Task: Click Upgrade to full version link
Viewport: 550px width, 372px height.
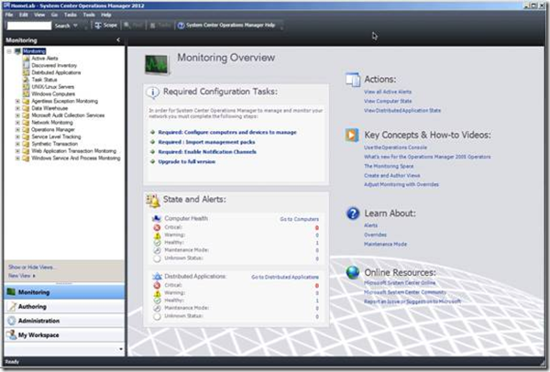Action: click(x=187, y=161)
